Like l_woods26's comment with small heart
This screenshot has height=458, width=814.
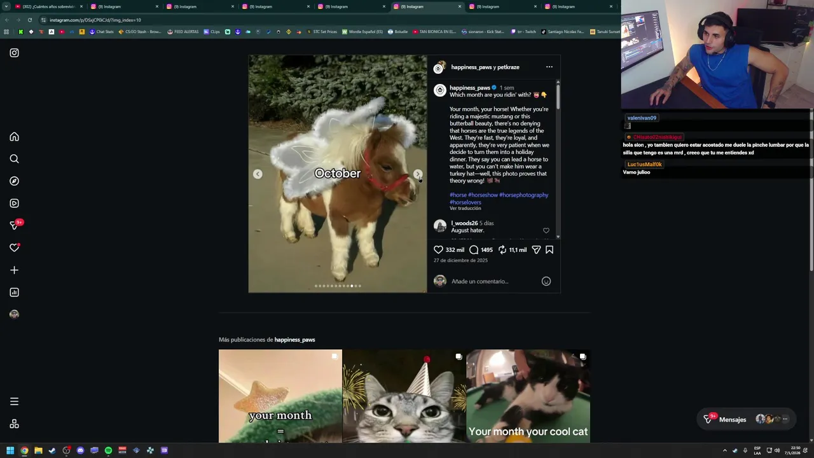[x=546, y=230]
